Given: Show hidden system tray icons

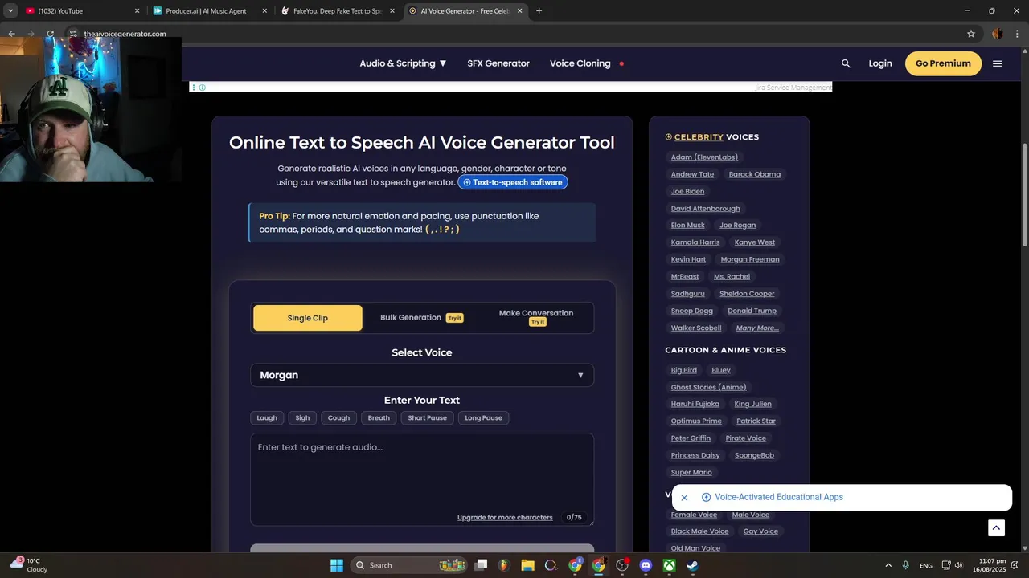Looking at the screenshot, I should (x=888, y=565).
